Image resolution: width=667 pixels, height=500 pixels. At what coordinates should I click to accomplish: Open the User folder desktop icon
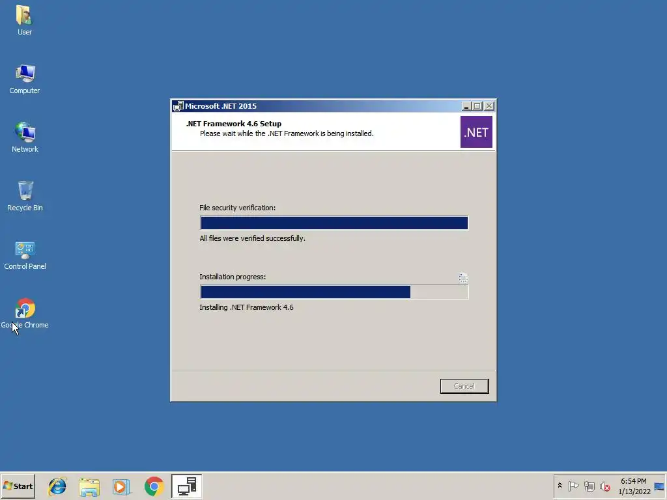click(x=24, y=20)
